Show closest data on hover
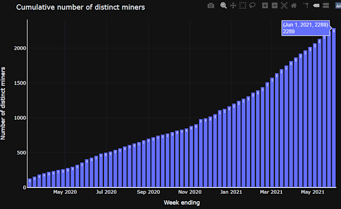The width and height of the screenshot is (341, 209). 316,5
